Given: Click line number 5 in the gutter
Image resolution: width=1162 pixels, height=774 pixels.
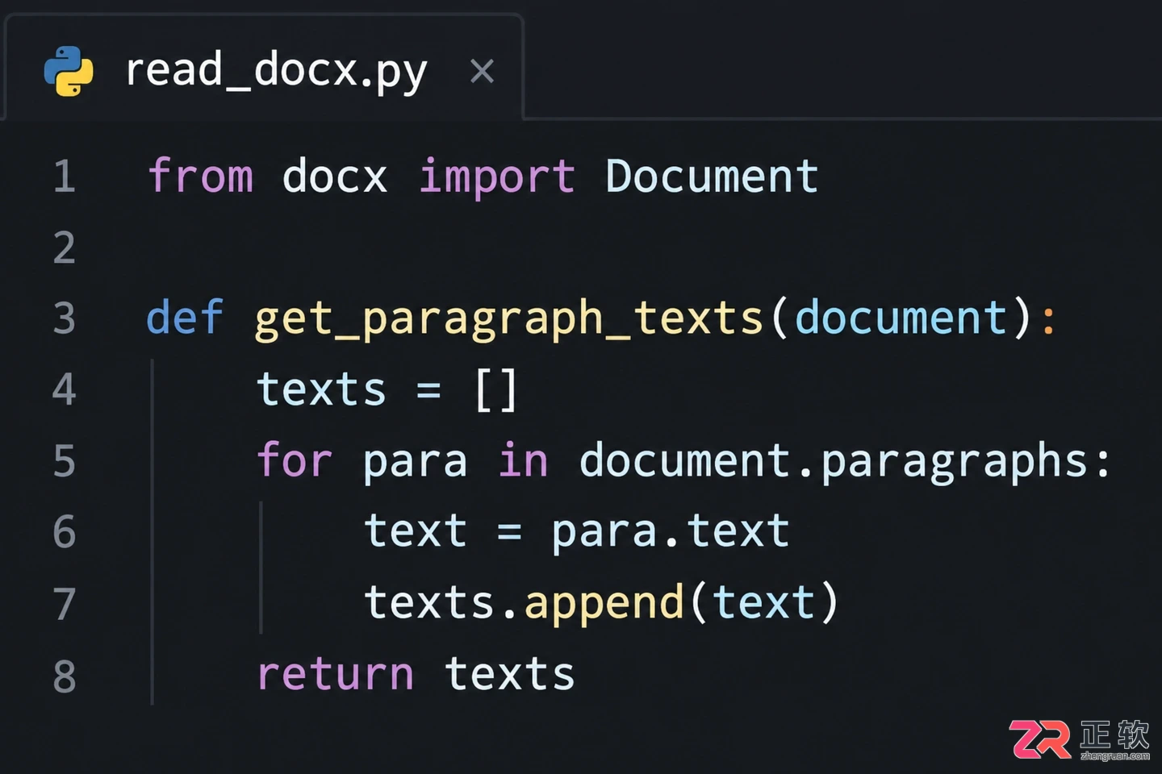Looking at the screenshot, I should [65, 461].
